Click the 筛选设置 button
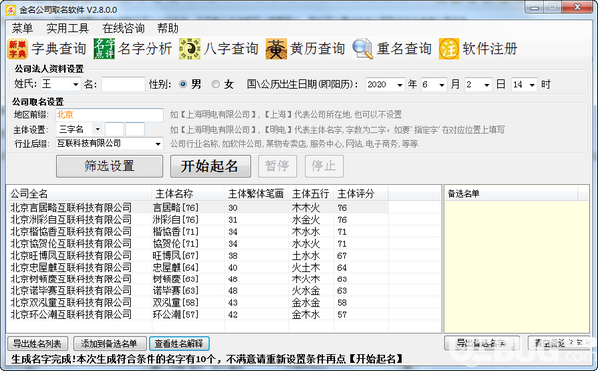This screenshot has height=371, width=598. (x=110, y=166)
